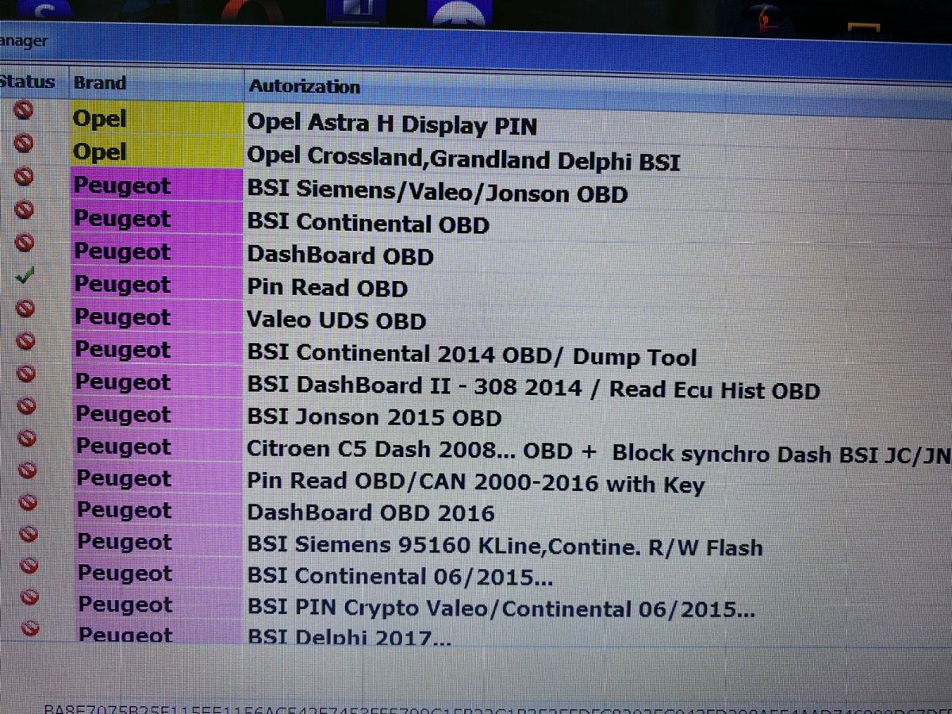The height and width of the screenshot is (714, 952).
Task: Click the red icon beside DashBoard OBD 2016
Action: pyautogui.click(x=29, y=501)
